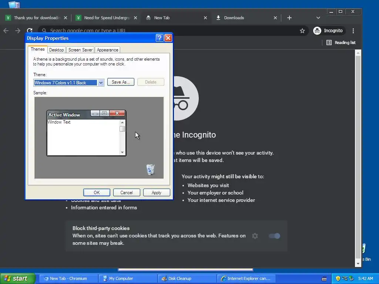379x284 pixels.
Task: Click the network connection tray icon
Action: point(345,278)
